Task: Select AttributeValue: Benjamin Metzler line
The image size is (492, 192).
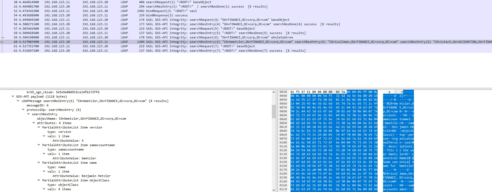Action: pyautogui.click(x=82, y=176)
